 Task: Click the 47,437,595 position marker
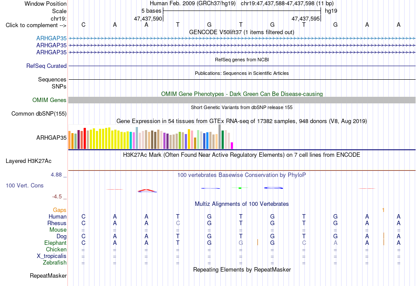coord(306,18)
